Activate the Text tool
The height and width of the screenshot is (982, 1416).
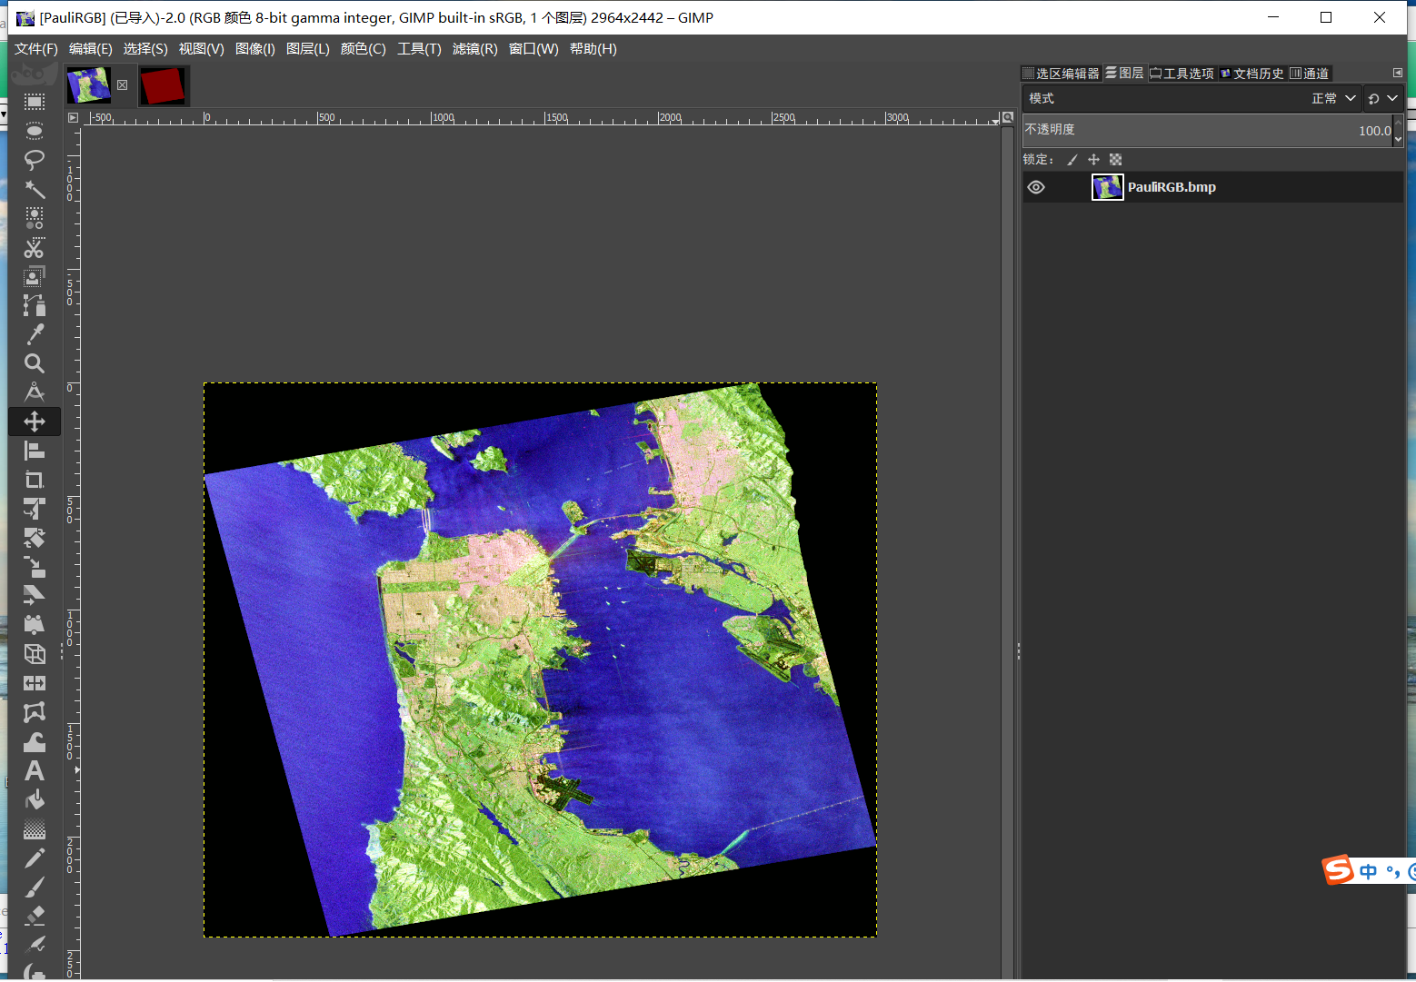tap(35, 770)
